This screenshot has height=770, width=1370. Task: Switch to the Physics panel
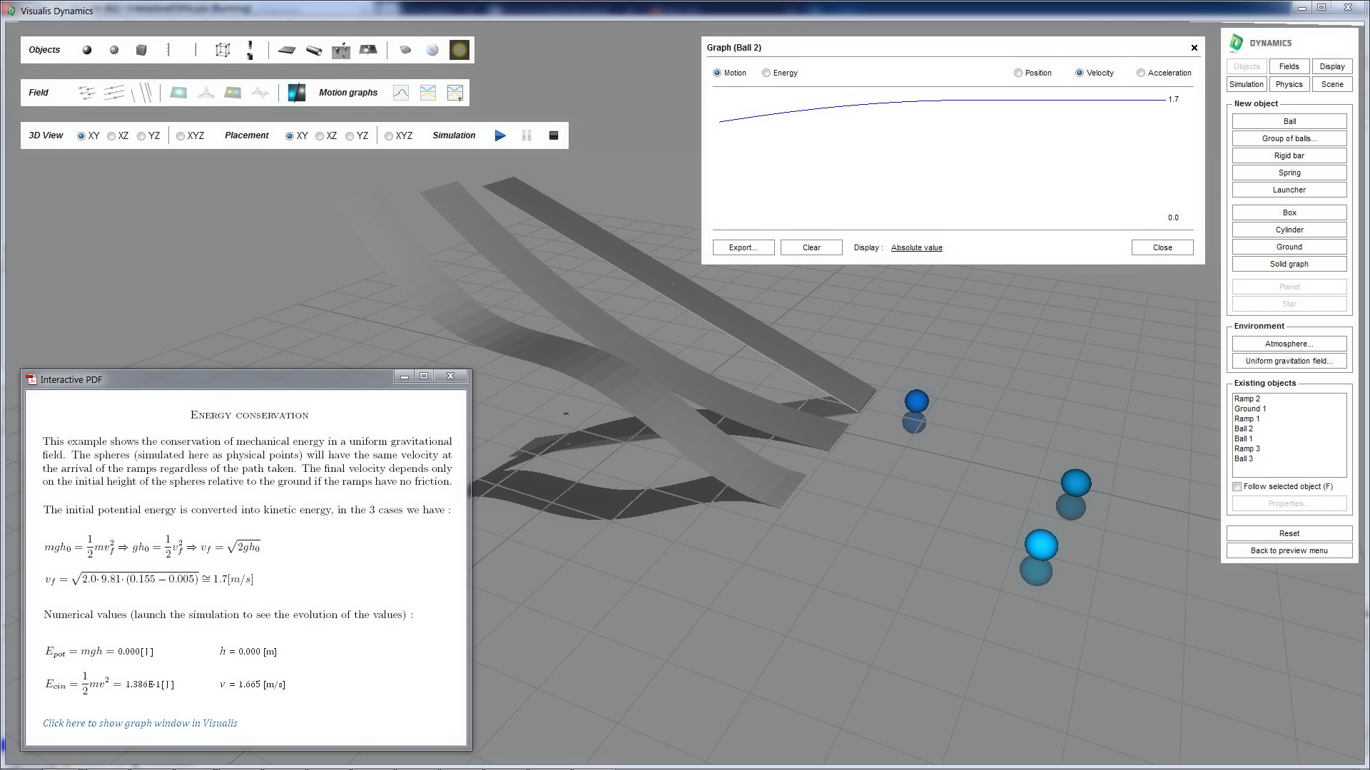(x=1289, y=84)
